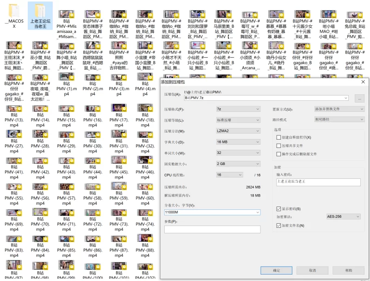Select the 巫小萤 video file icon

[40, 45]
